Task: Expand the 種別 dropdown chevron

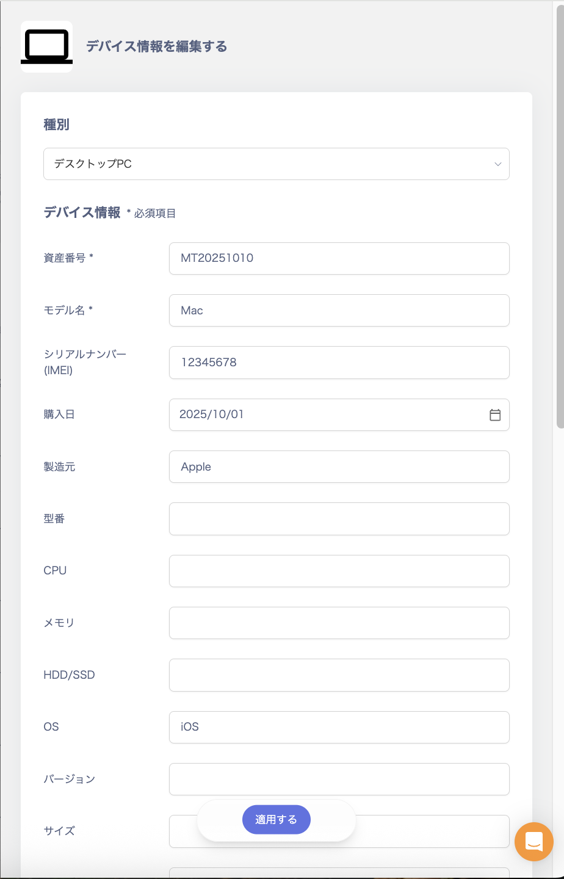Action: 497,164
